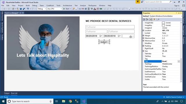Click the Find in Files toolbar icon
This screenshot has width=186, height=104.
pos(74,9)
